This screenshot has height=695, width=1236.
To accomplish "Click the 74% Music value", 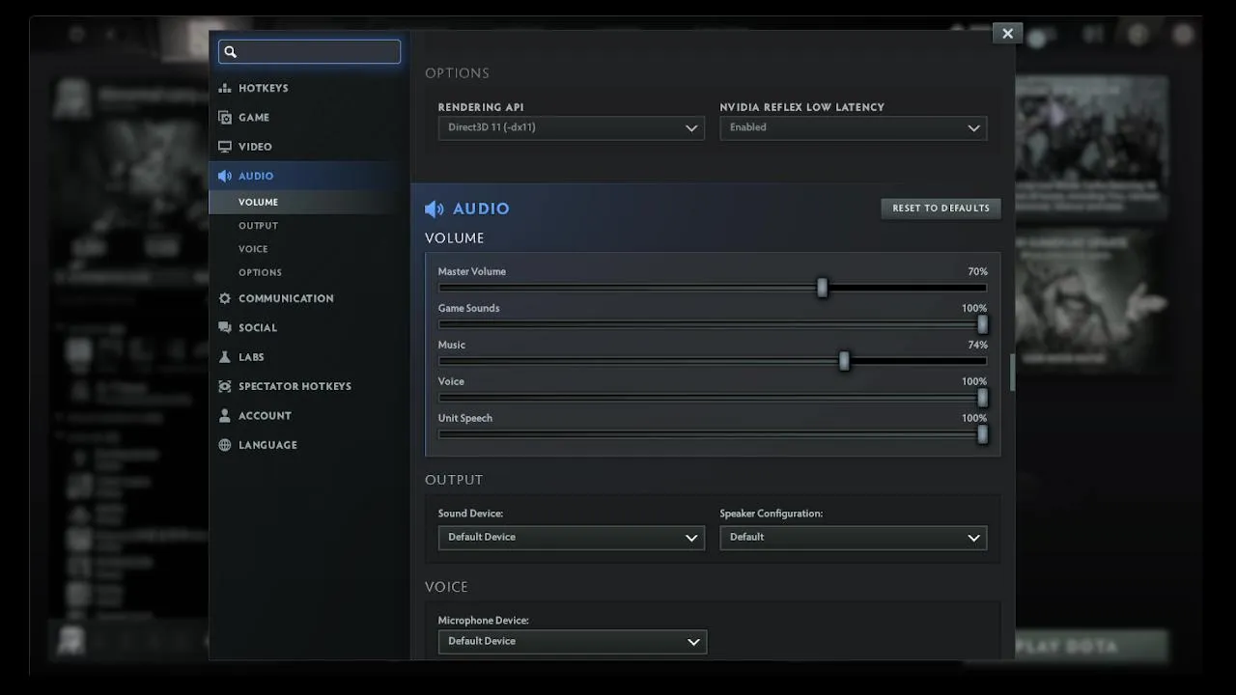I will point(977,346).
